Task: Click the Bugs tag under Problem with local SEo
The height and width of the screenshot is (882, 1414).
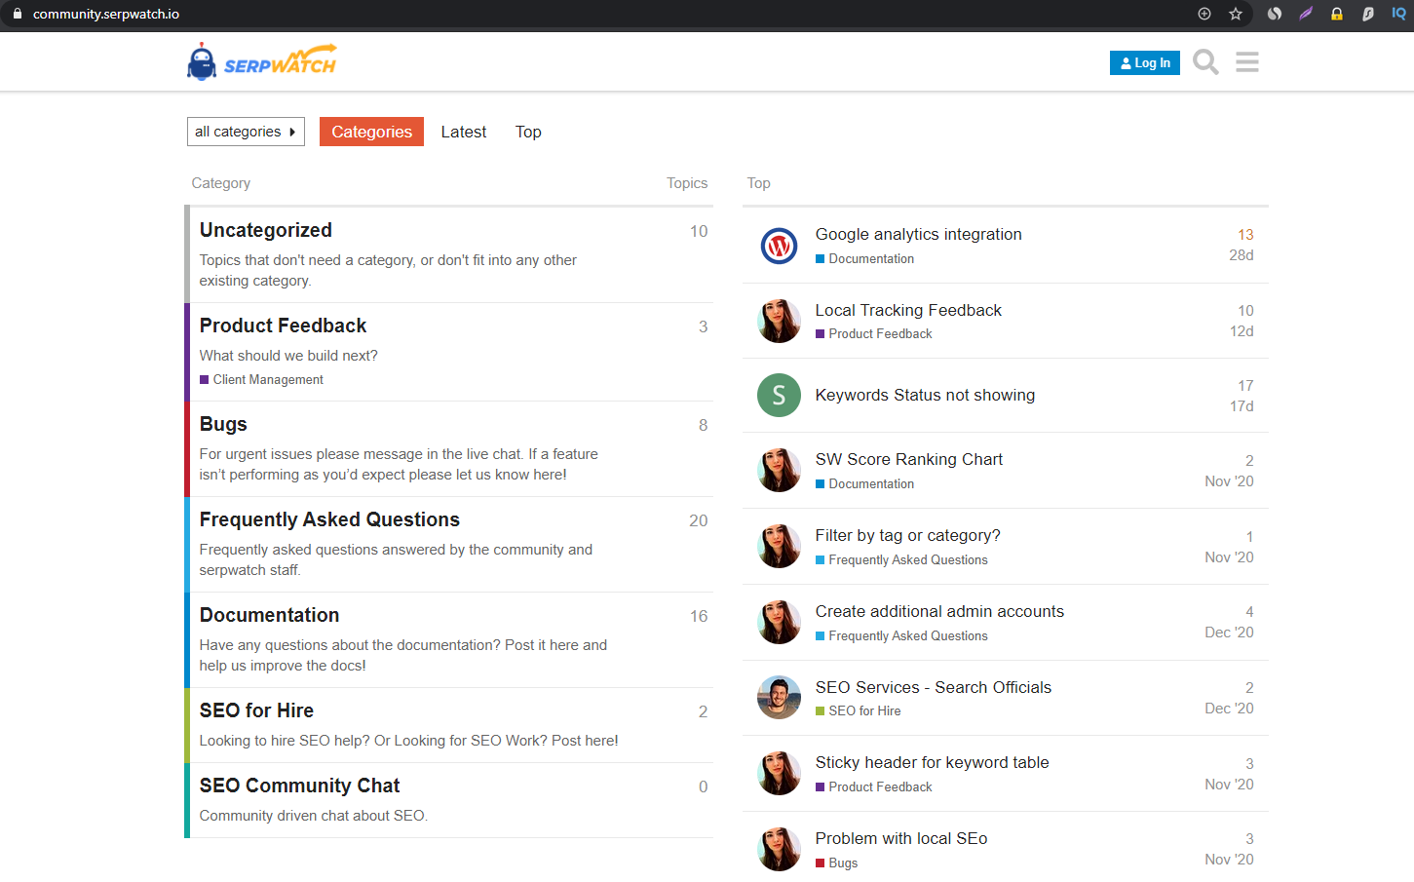Action: (842, 863)
